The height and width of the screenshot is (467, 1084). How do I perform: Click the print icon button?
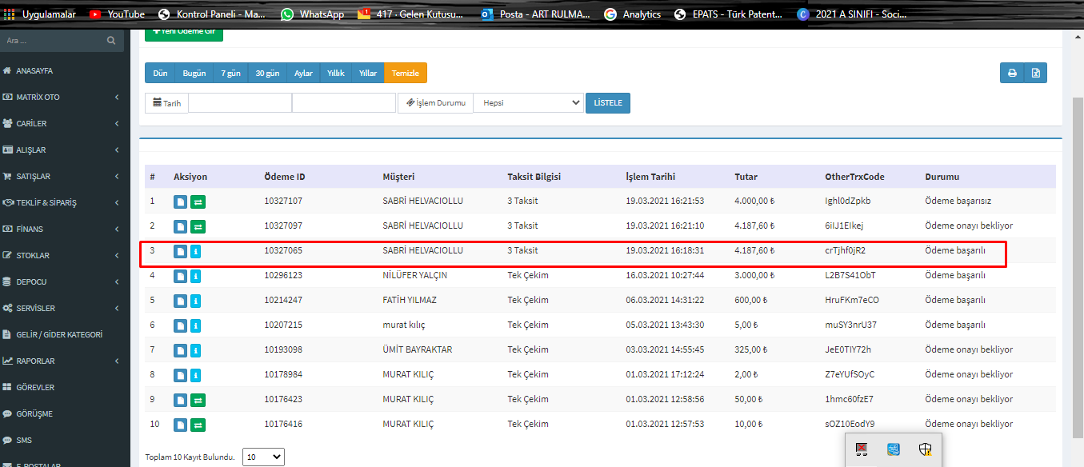tap(1012, 73)
